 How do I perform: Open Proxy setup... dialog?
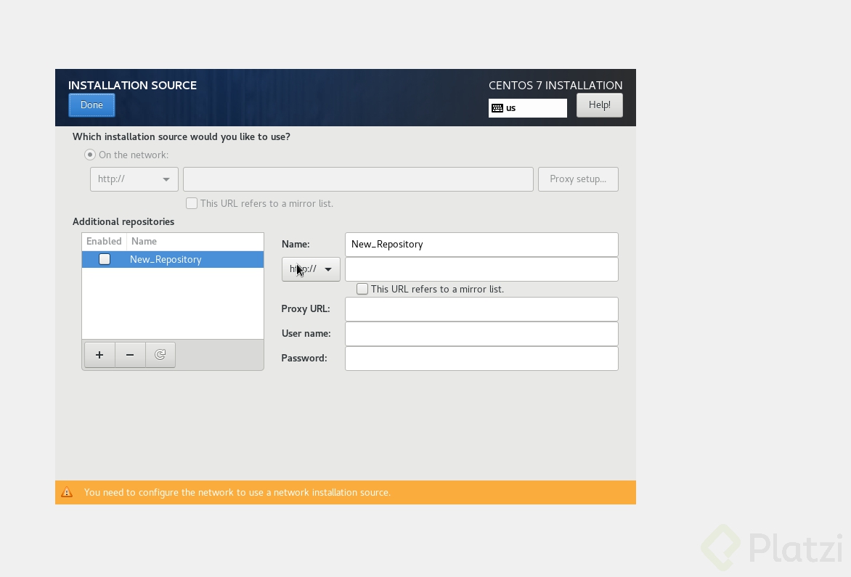pos(578,179)
